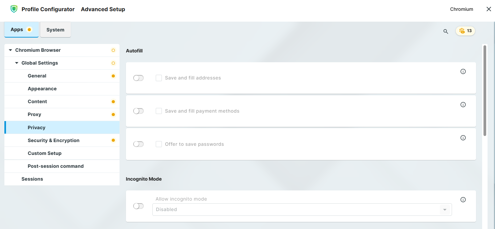Screen dimensions: 495x229
Task: Collapse the Chromium Browser tree node
Action: point(10,50)
